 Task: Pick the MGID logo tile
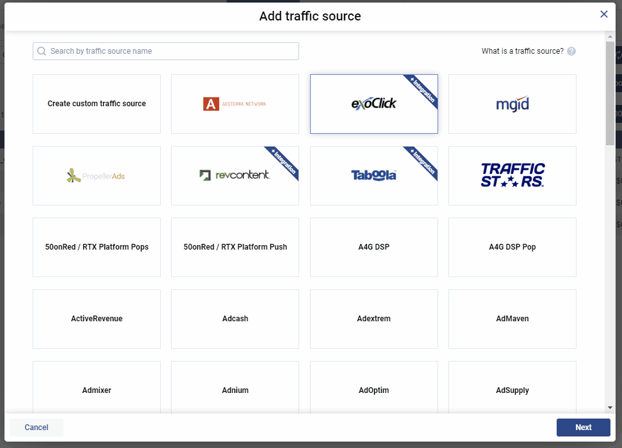[x=512, y=104]
